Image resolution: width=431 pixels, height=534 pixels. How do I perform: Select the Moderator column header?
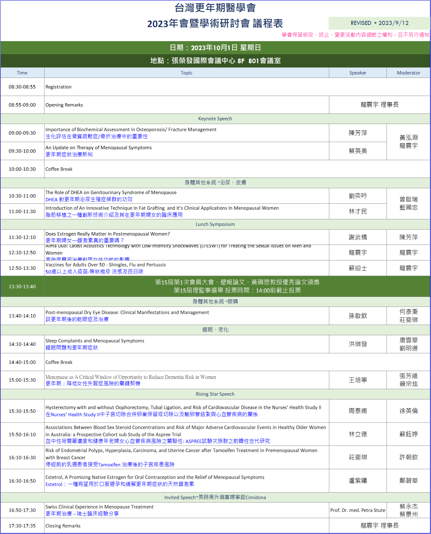(408, 73)
